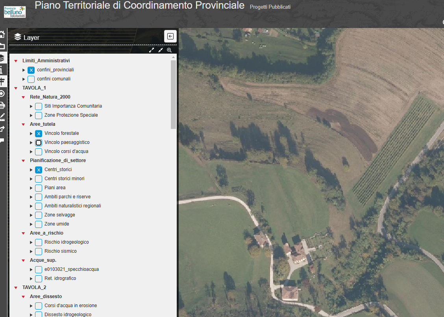The image size is (444, 317).
Task: Select the Ret. idrografico layer name
Action: pyautogui.click(x=60, y=278)
